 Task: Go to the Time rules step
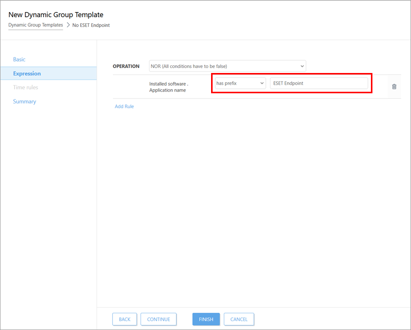[x=25, y=87]
